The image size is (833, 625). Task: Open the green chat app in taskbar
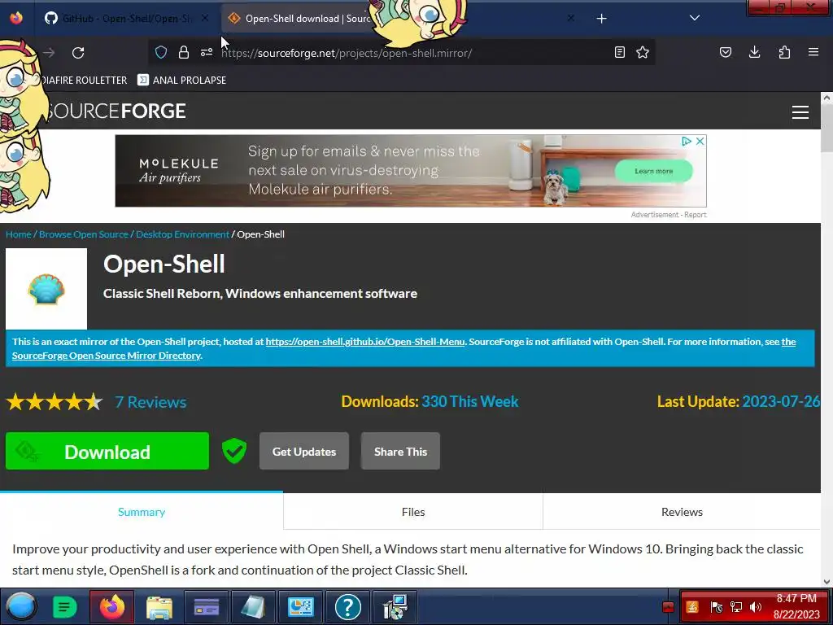click(65, 607)
